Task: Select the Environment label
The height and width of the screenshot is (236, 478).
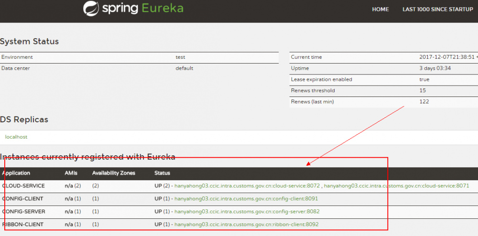Action: point(17,57)
